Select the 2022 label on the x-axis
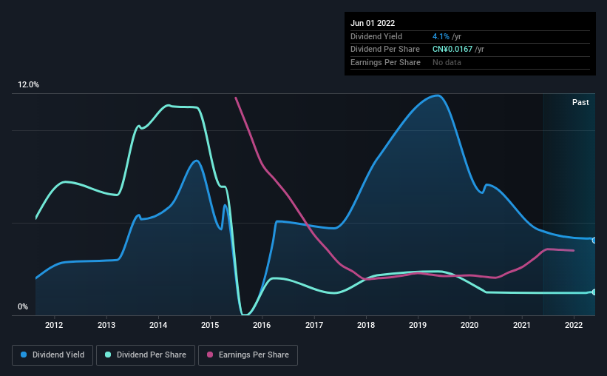Viewport: 607px width, 376px height. click(574, 325)
